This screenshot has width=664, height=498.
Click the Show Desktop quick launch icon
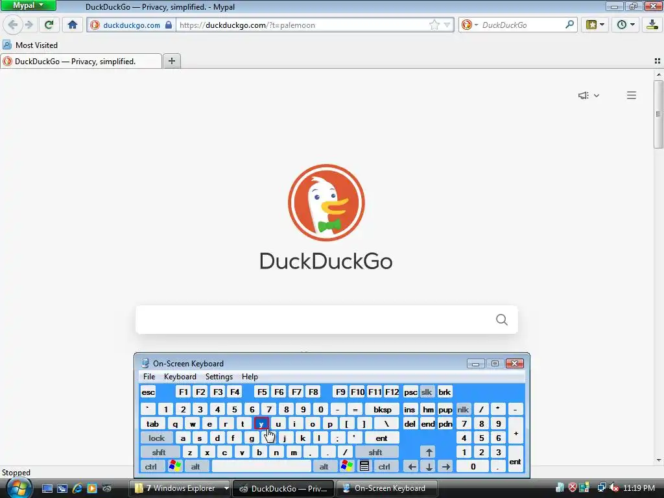(47, 488)
